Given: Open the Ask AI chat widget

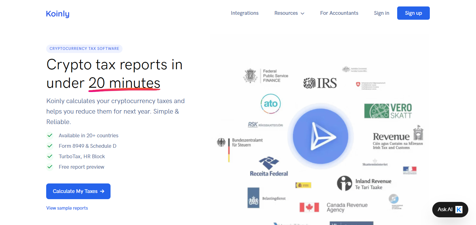Looking at the screenshot, I should [450, 210].
